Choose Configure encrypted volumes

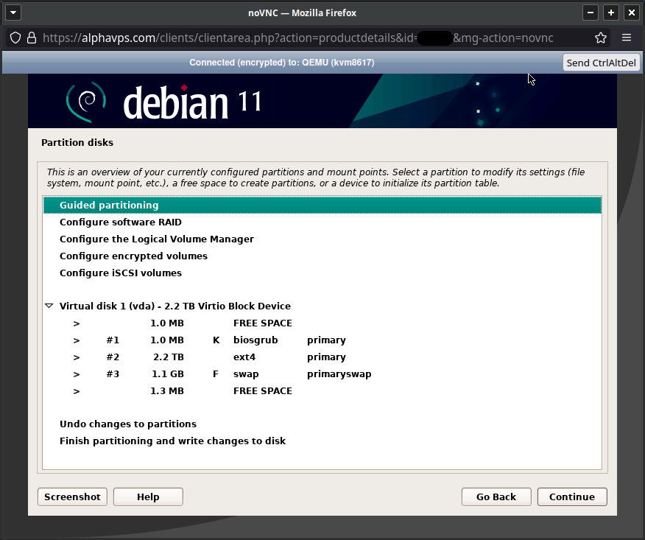pos(322,256)
